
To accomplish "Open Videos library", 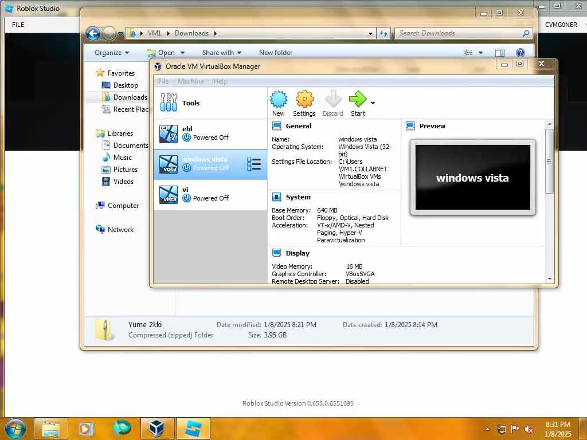I will point(118,182).
